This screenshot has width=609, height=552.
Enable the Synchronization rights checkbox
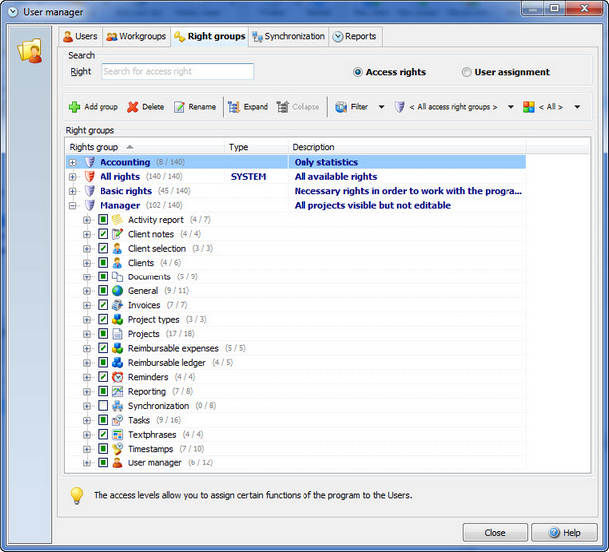point(102,406)
